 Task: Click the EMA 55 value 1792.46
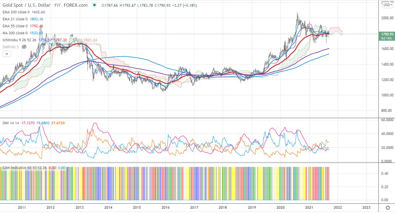pos(36,26)
